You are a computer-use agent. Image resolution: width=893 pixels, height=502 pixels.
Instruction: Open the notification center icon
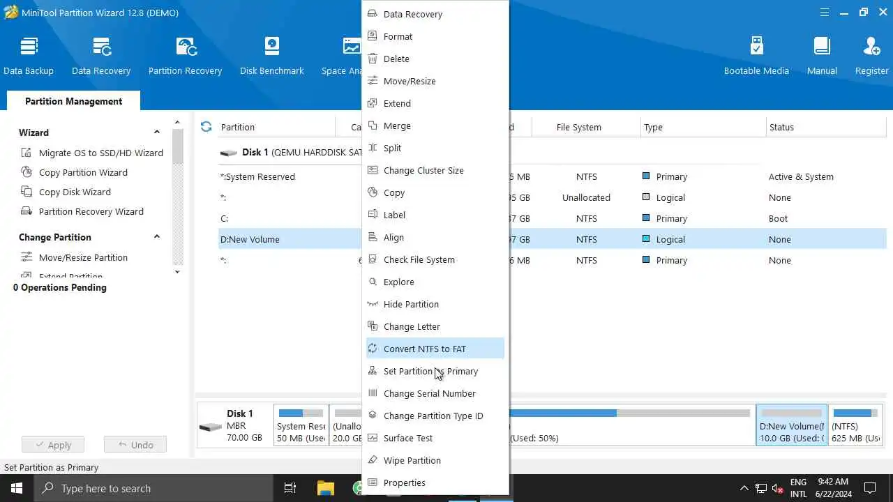870,488
